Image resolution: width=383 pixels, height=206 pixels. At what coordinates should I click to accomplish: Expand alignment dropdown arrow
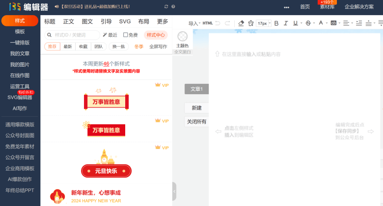click(x=352, y=23)
